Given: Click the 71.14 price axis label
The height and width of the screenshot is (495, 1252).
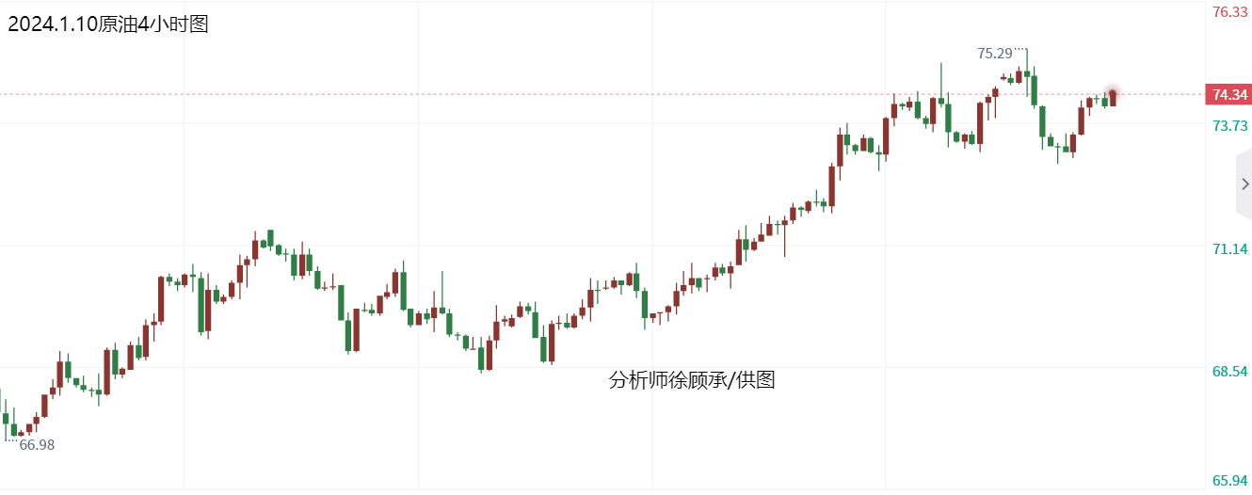Looking at the screenshot, I should (1230, 248).
